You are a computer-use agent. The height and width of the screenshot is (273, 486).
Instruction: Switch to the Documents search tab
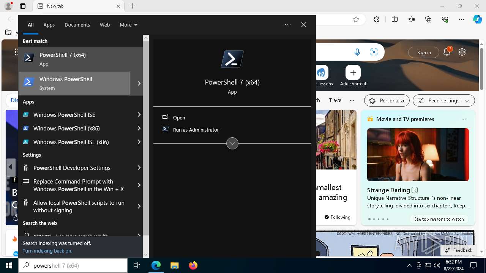(77, 25)
